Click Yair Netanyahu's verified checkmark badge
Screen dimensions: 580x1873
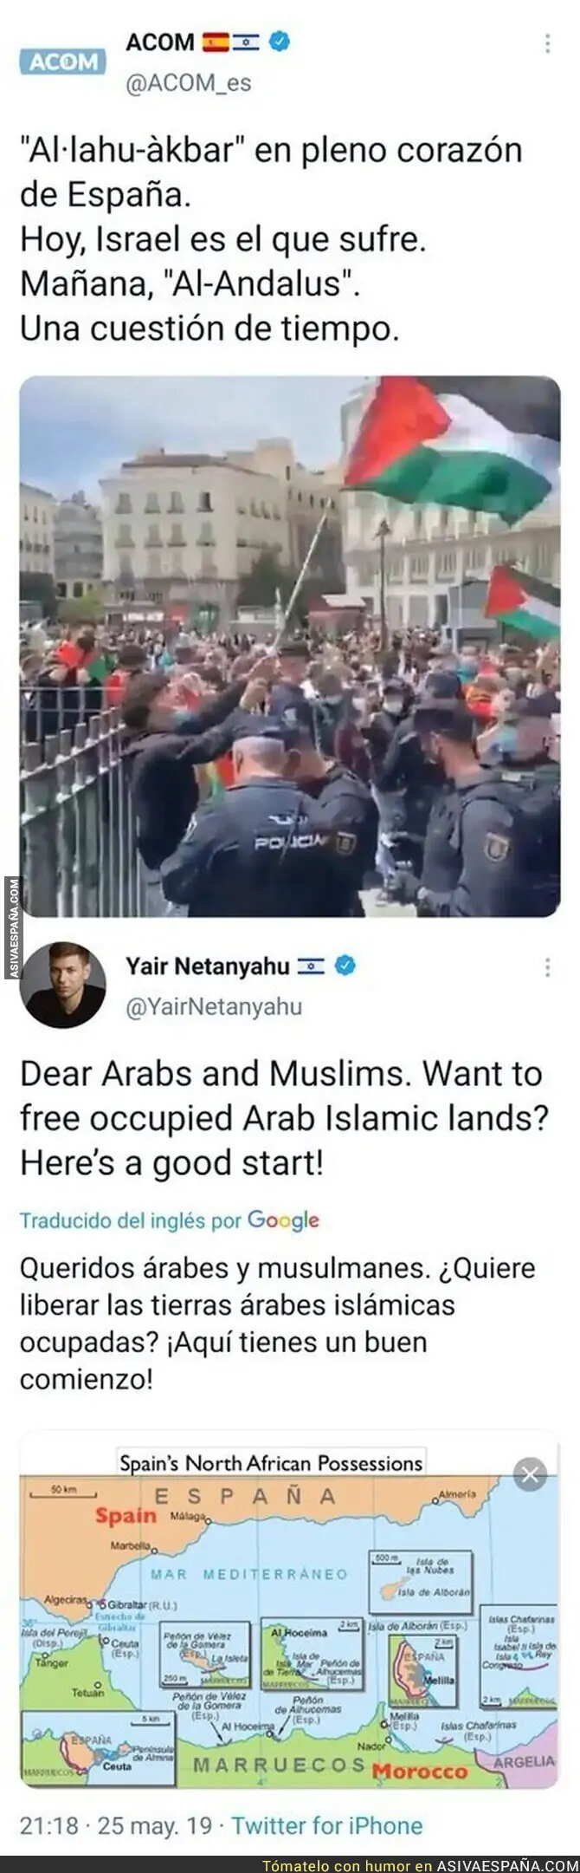coord(345,965)
